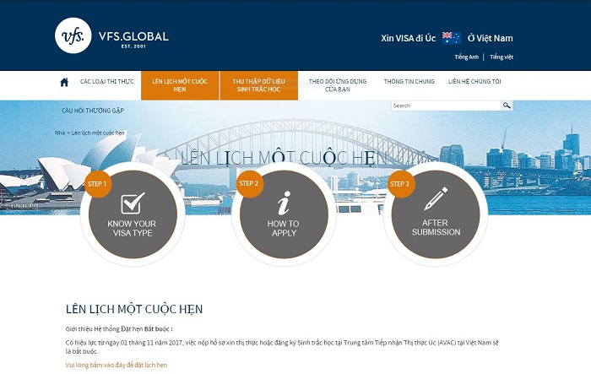Go to the home house icon
This screenshot has width=591, height=374.
click(x=64, y=82)
